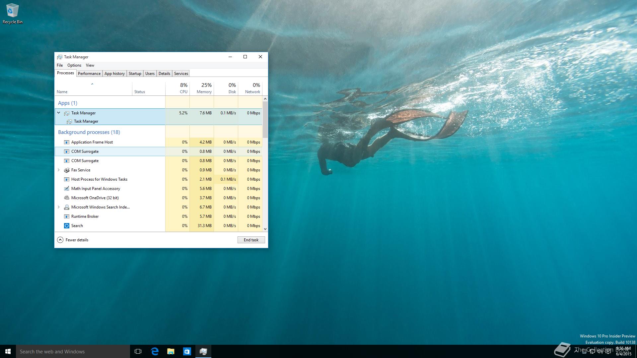637x358 pixels.
Task: Click the Microsoft Windows Search Indexer icon
Action: tap(67, 207)
